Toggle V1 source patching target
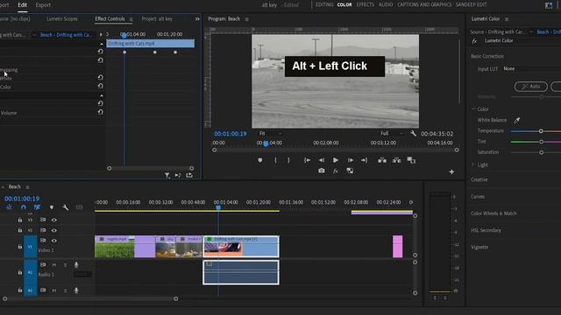561x315 pixels. pyautogui.click(x=30, y=247)
